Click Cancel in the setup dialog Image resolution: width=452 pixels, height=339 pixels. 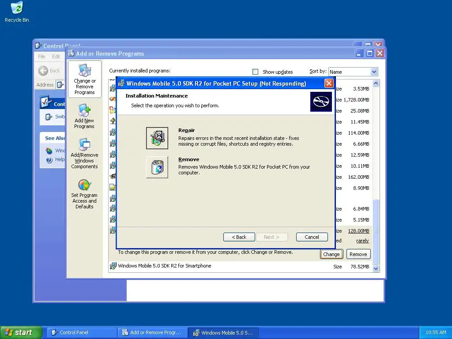pos(312,237)
